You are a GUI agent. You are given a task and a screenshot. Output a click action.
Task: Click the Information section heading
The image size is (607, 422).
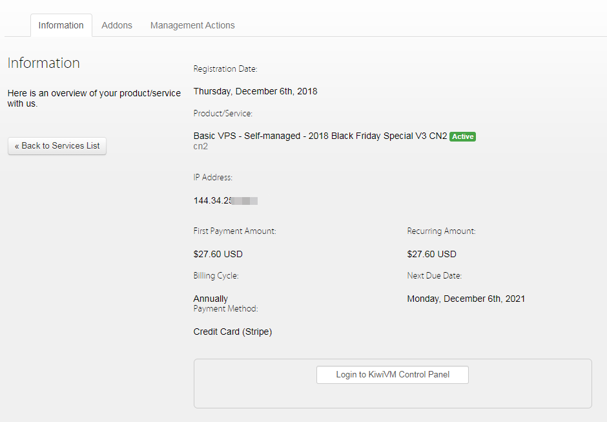[x=43, y=63]
